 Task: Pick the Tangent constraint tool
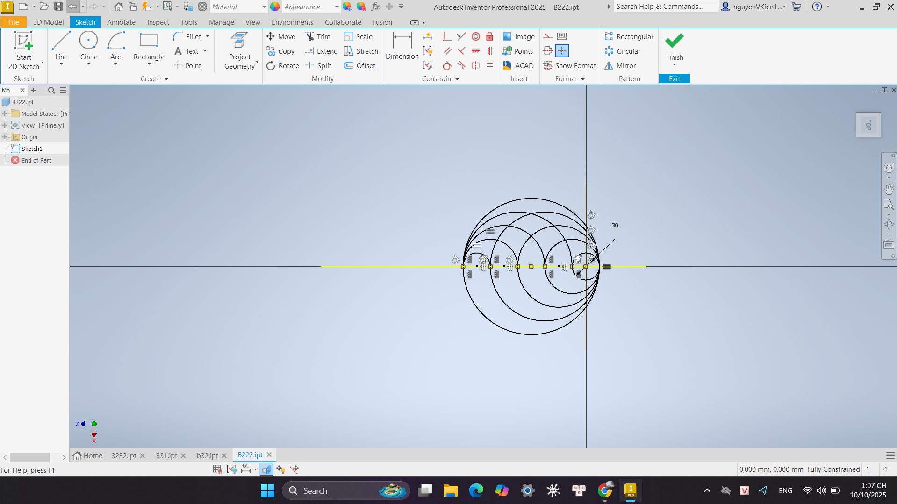pyautogui.click(x=447, y=65)
